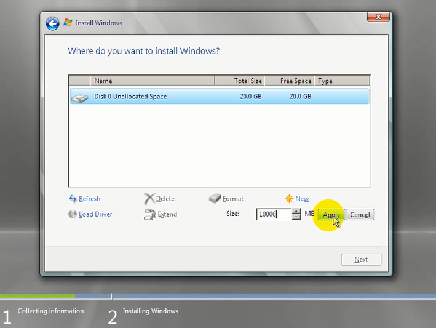This screenshot has height=328, width=436.
Task: Sort by the Total Size column header
Action: coord(239,81)
